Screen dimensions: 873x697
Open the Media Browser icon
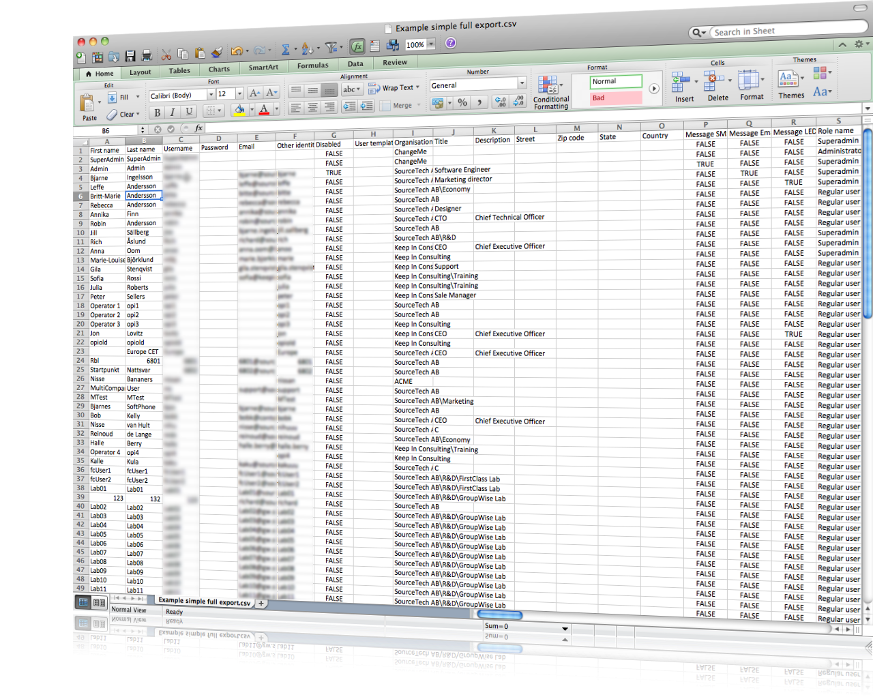(x=393, y=45)
